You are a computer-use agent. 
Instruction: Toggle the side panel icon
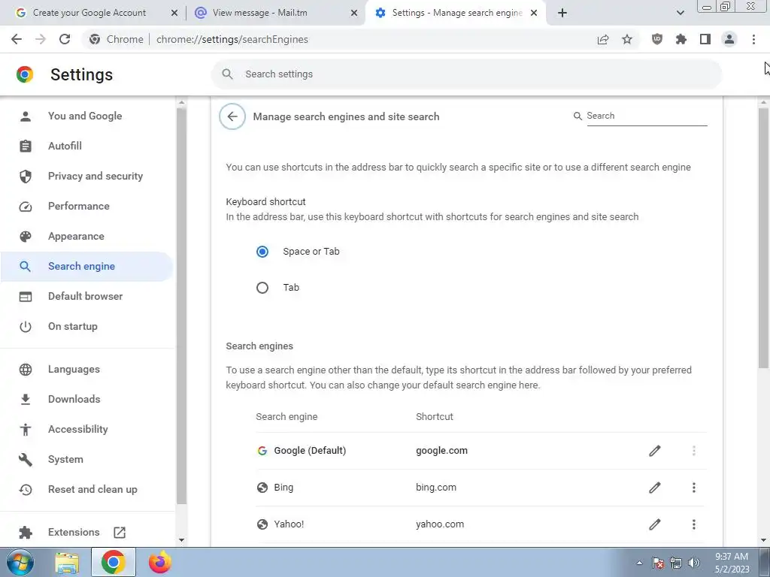pyautogui.click(x=705, y=39)
